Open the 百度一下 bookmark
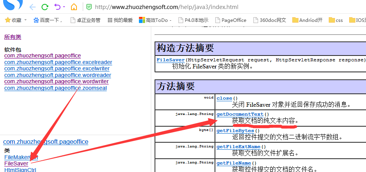 [48, 20]
